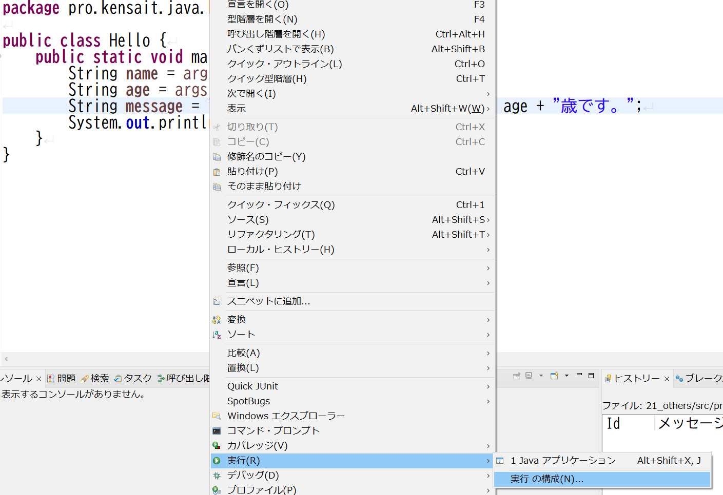Click the 変換 conversion icon
Viewport: 723px width, 495px height.
pos(217,319)
